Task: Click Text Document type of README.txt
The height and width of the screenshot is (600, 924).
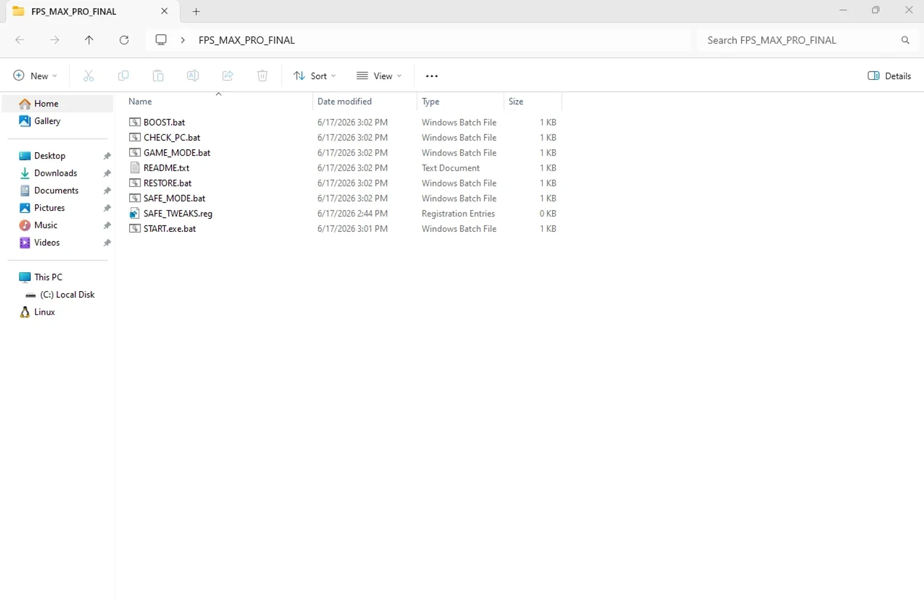Action: pos(451,168)
